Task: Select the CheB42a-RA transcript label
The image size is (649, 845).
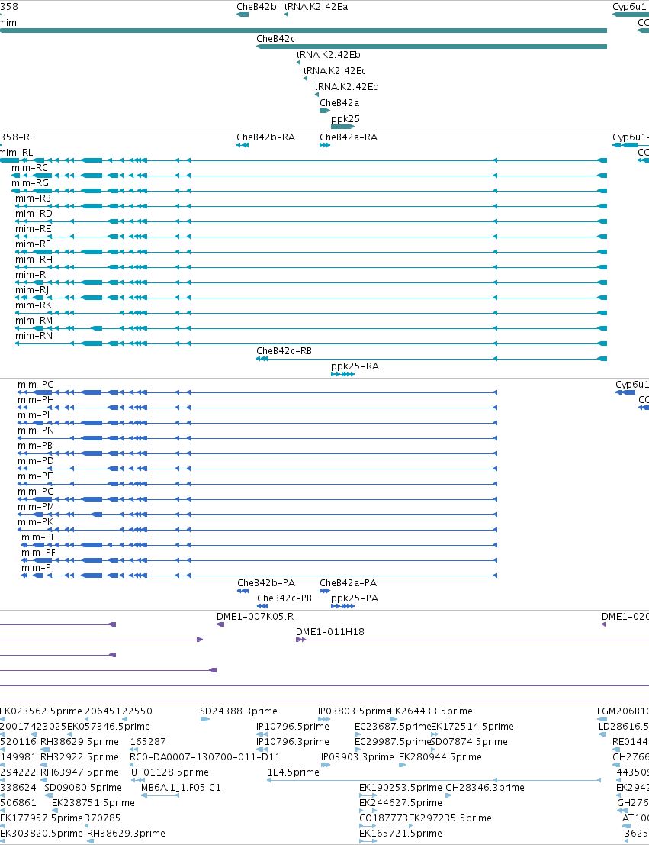Action: (349, 137)
